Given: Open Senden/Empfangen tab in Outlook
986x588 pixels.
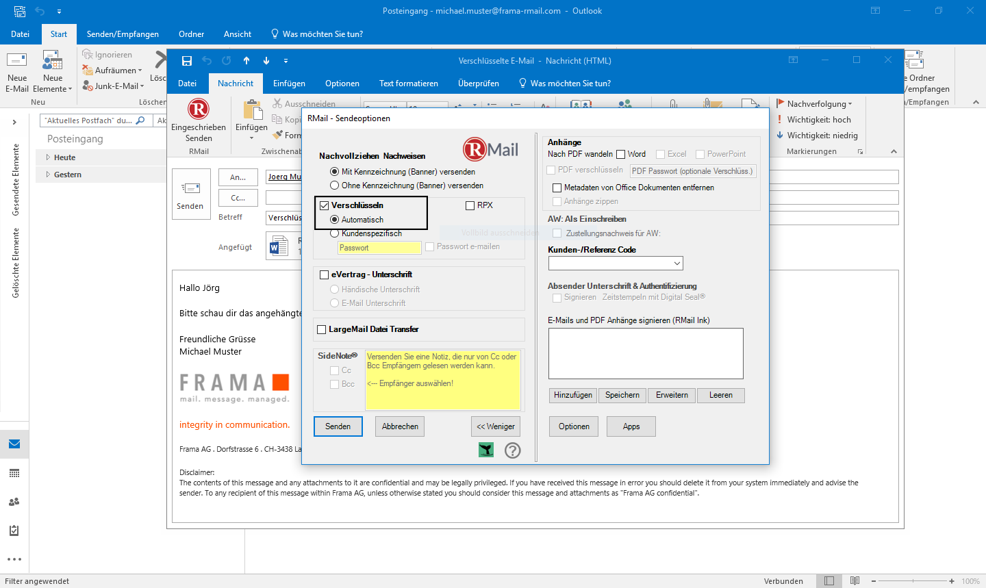Looking at the screenshot, I should pos(123,34).
